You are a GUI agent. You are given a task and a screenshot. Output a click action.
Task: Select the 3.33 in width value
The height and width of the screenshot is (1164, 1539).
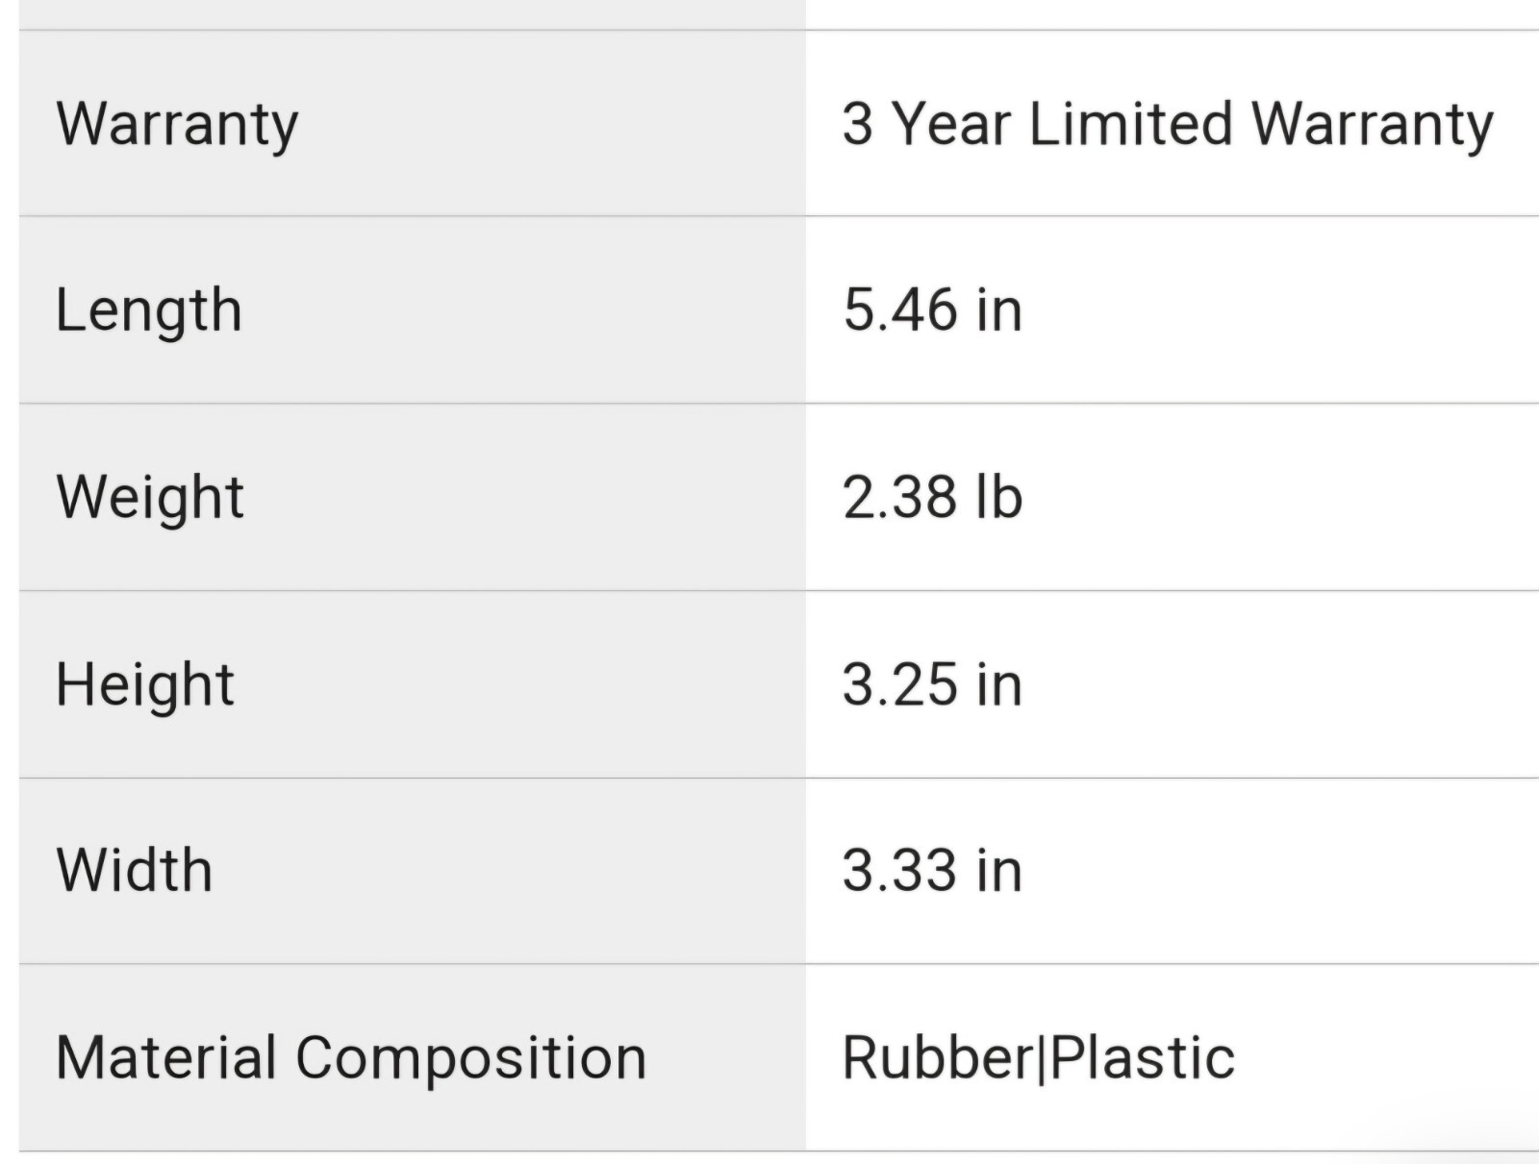(931, 870)
